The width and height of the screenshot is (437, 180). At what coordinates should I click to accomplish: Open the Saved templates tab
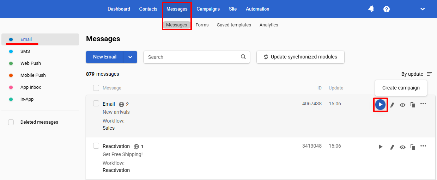pos(234,25)
